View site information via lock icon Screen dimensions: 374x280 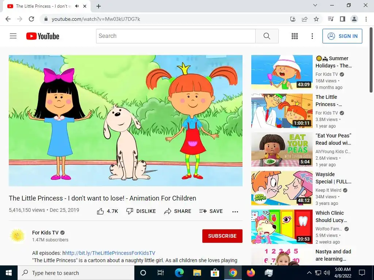(x=46, y=19)
